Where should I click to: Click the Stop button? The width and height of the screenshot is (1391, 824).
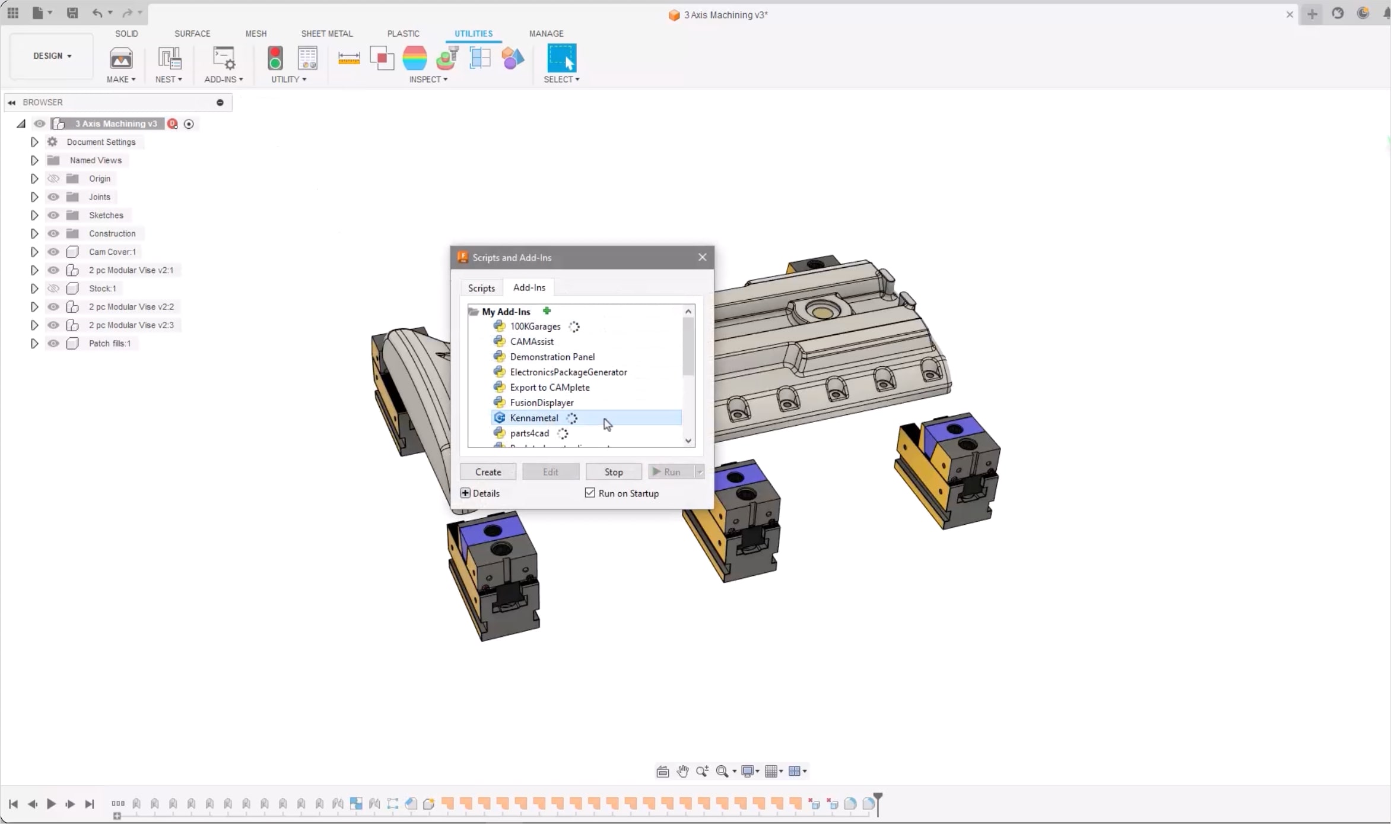(613, 471)
